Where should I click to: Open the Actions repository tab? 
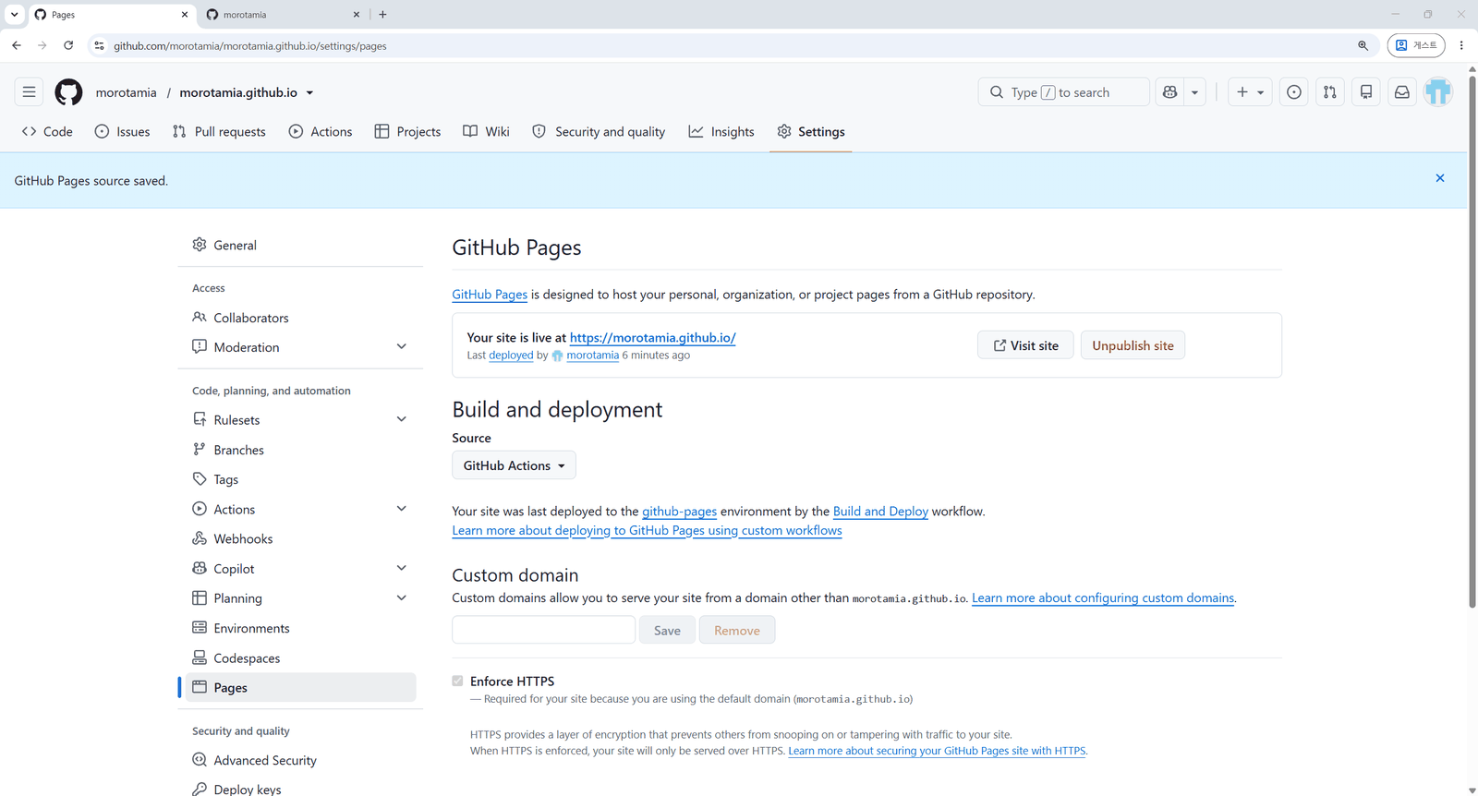tap(321, 132)
